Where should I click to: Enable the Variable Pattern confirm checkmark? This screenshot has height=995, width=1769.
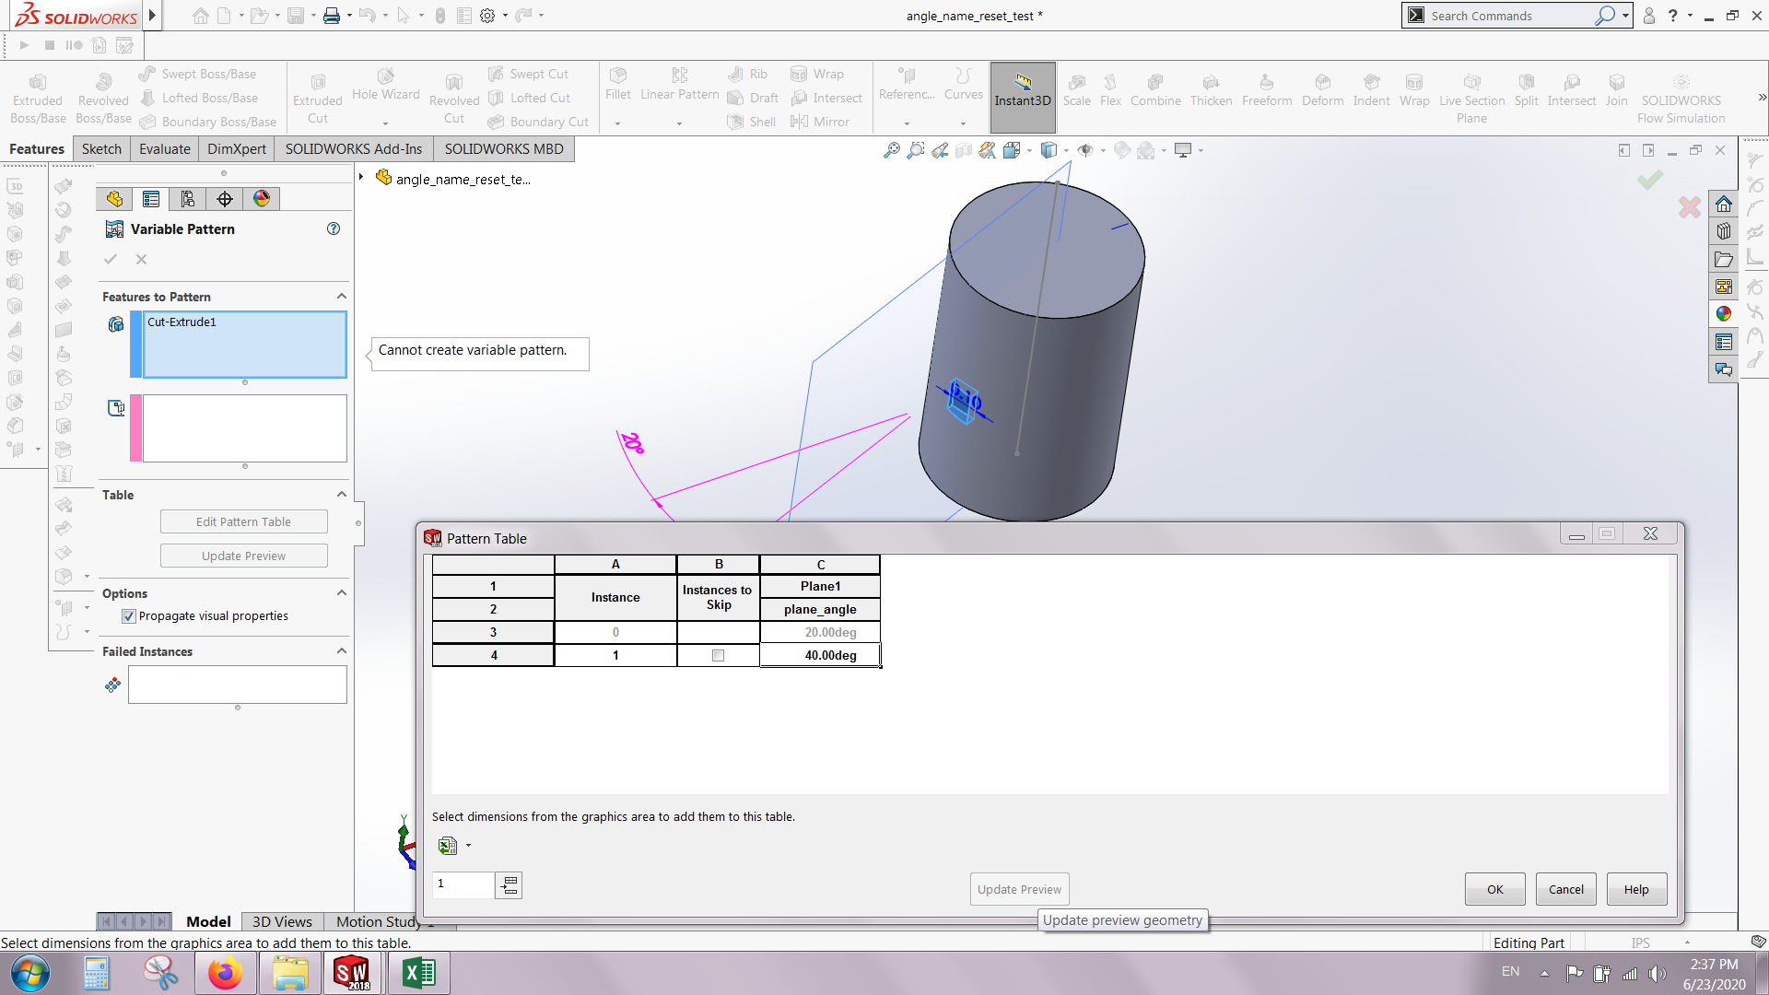[111, 258]
